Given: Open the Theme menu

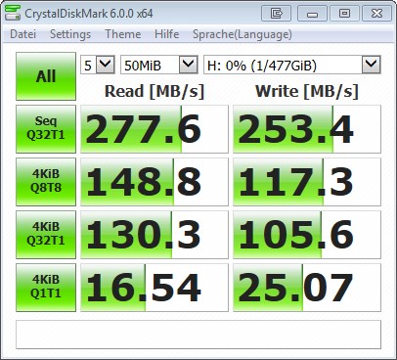Looking at the screenshot, I should [x=123, y=34].
